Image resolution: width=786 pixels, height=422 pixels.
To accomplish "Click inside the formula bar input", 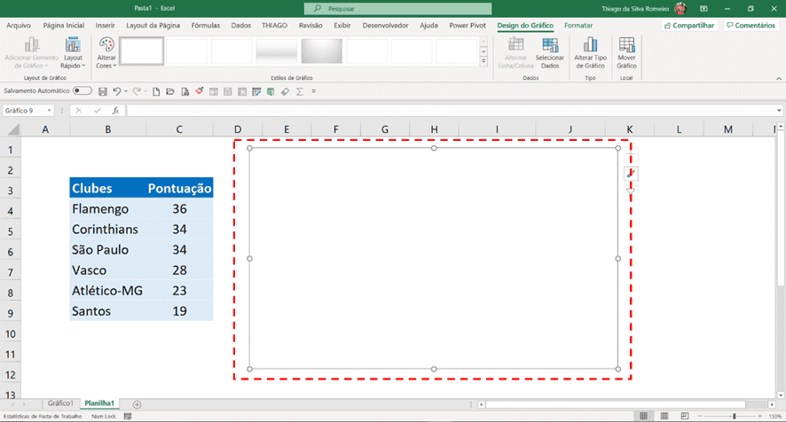I will (450, 110).
